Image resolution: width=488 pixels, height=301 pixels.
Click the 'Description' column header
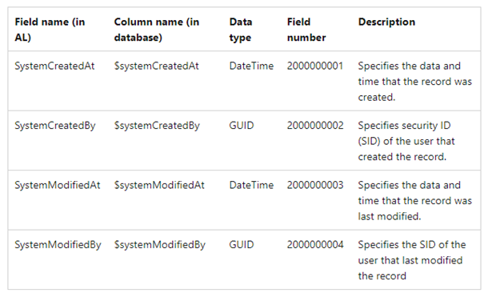point(386,22)
